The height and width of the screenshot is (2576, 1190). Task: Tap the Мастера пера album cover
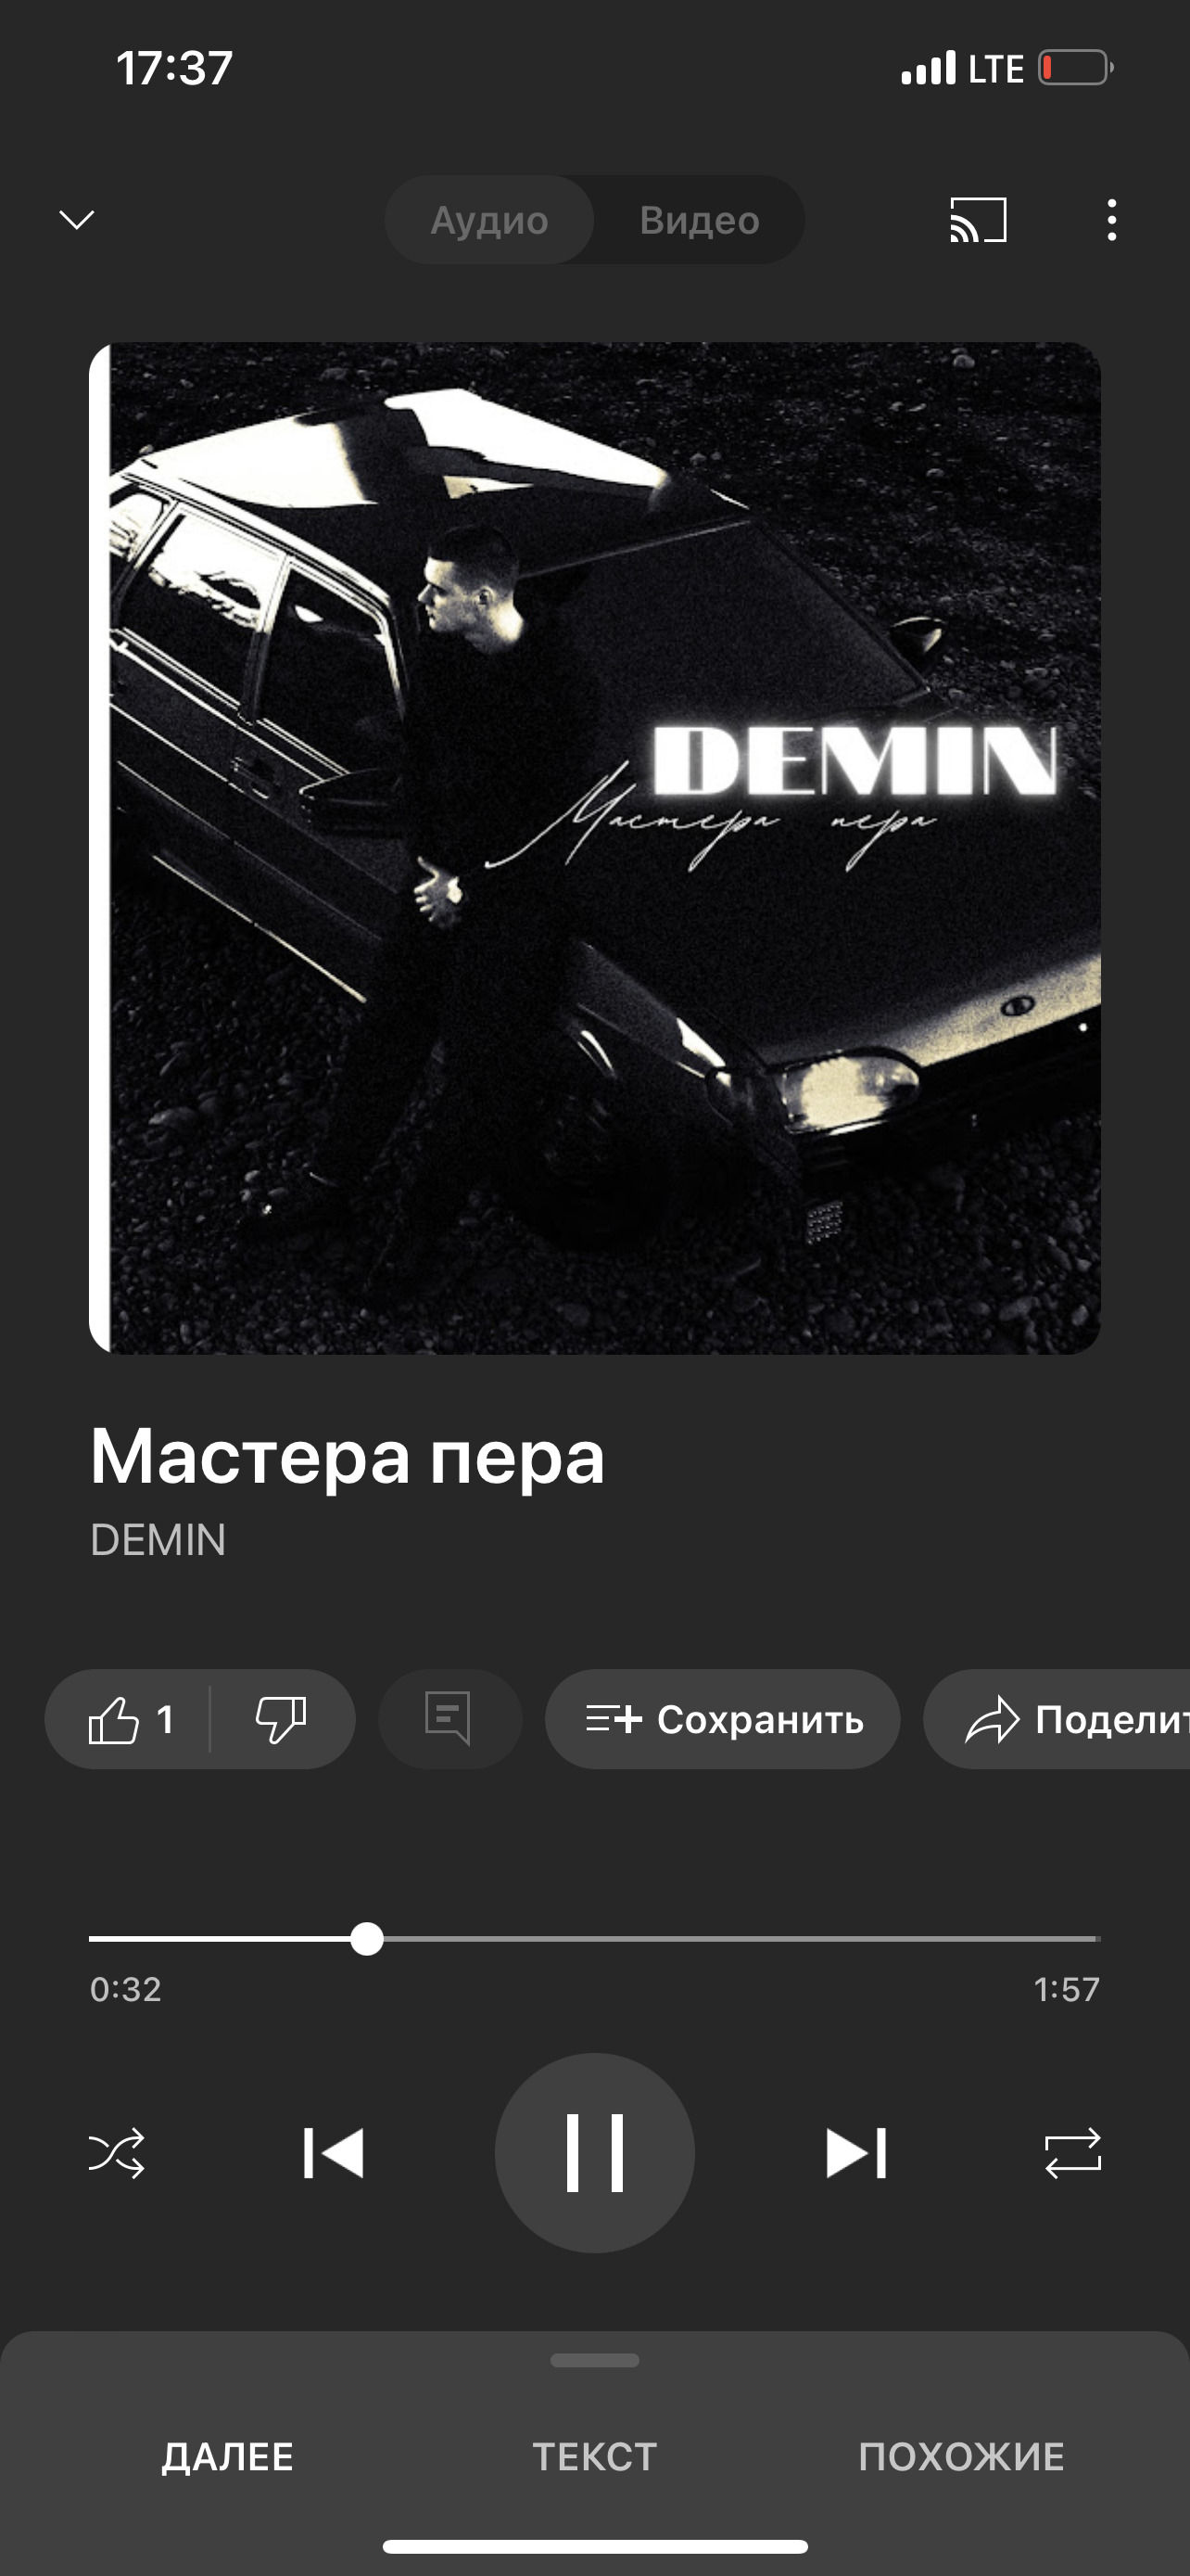[596, 848]
